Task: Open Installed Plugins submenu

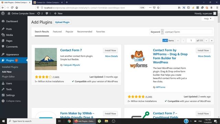Action: [10, 67]
